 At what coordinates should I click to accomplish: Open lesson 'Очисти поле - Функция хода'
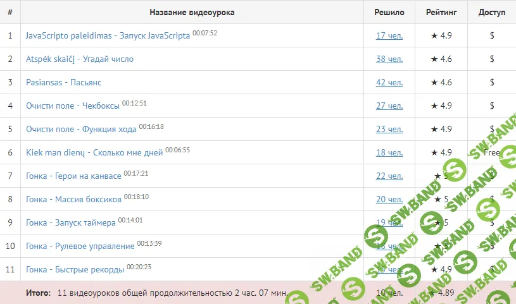(81, 130)
